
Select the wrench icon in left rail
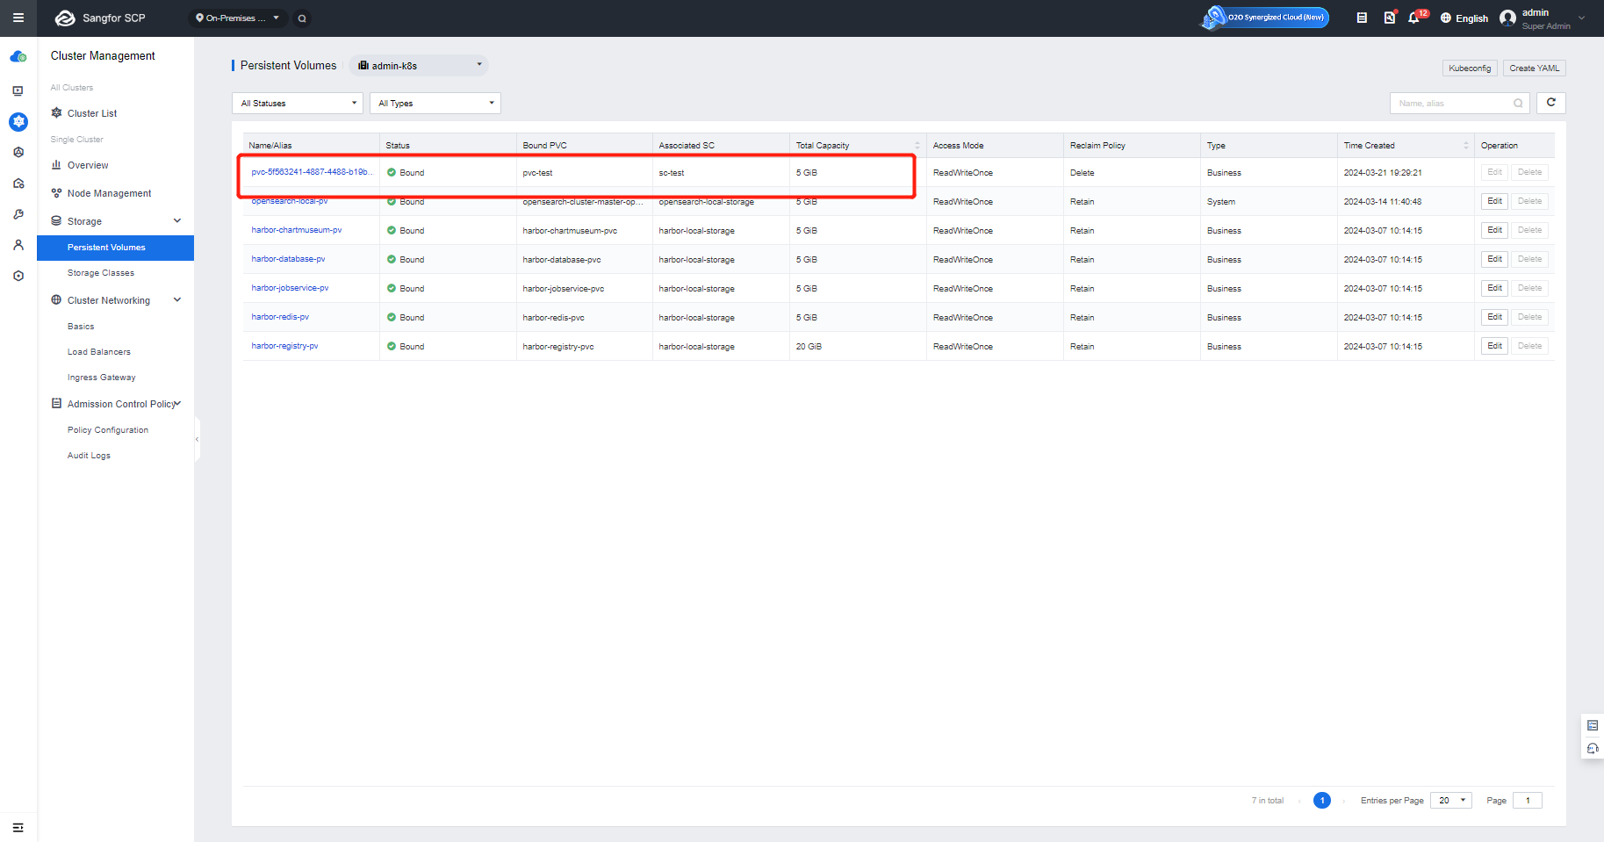(x=18, y=214)
